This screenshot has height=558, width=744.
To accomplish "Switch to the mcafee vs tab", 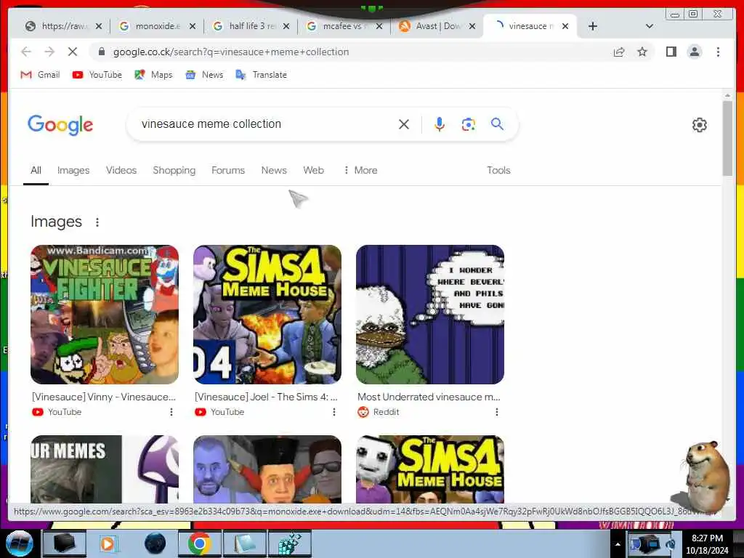I will [x=344, y=26].
